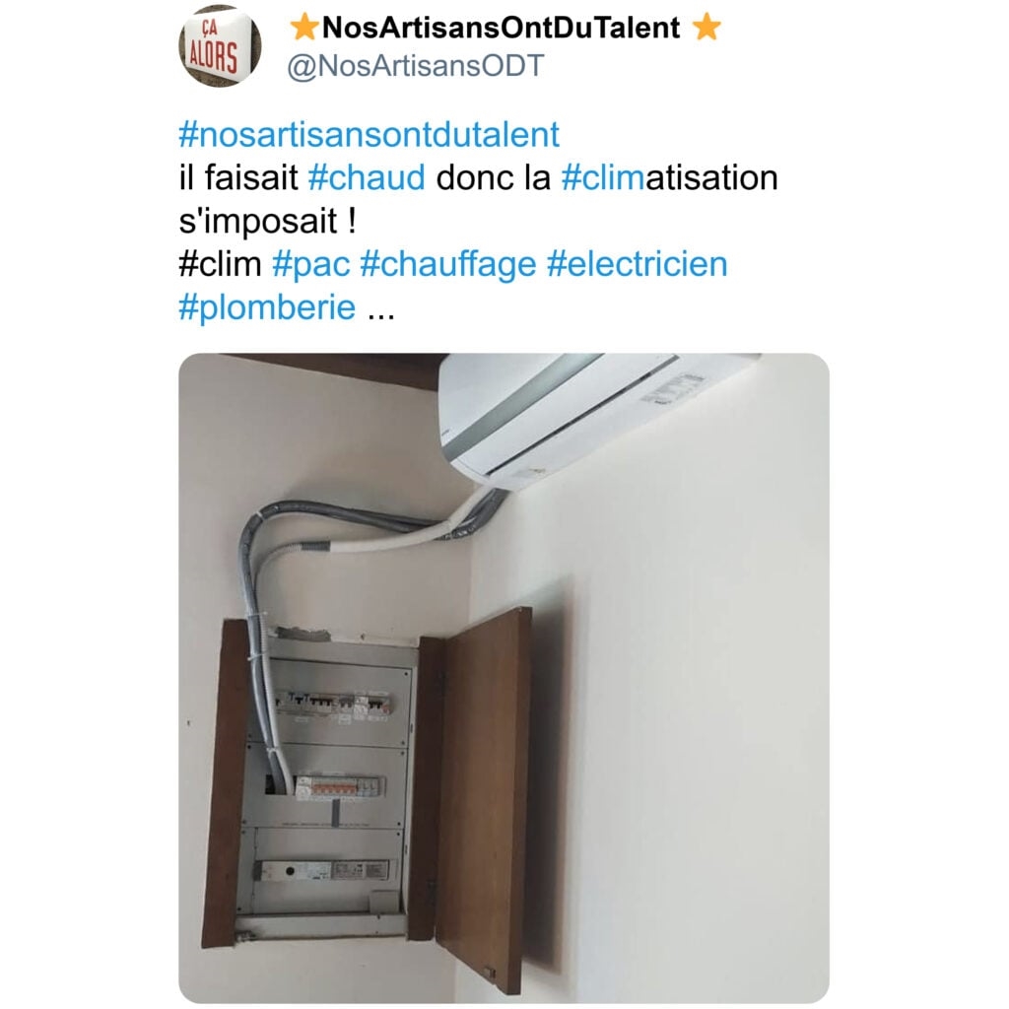Select the #pac hashtag
This screenshot has height=1009, width=1009.
click(x=311, y=265)
